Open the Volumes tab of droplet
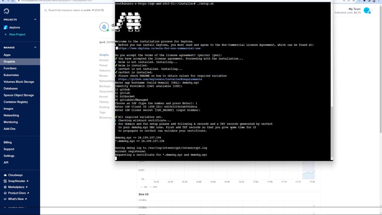Viewport: 382px width, 215px height. click(x=105, y=70)
